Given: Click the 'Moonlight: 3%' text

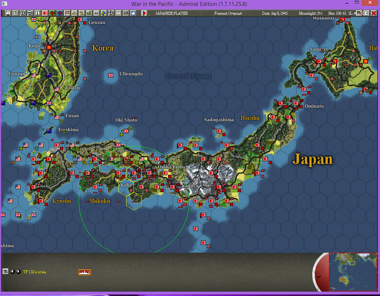Looking at the screenshot, I should pyautogui.click(x=310, y=13).
